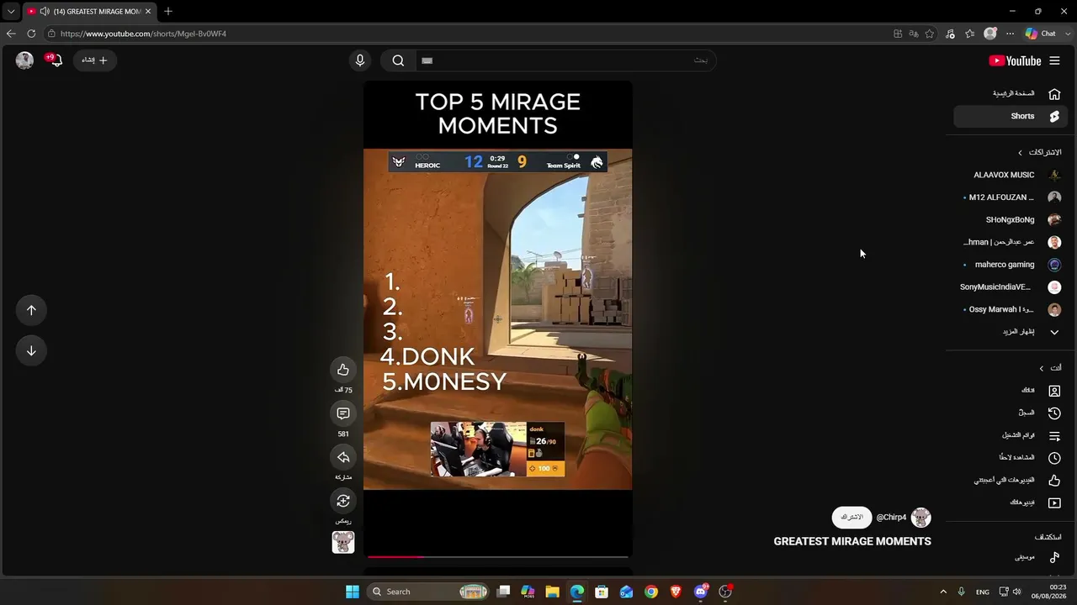Open the maherco gaming subscription

1011,265
